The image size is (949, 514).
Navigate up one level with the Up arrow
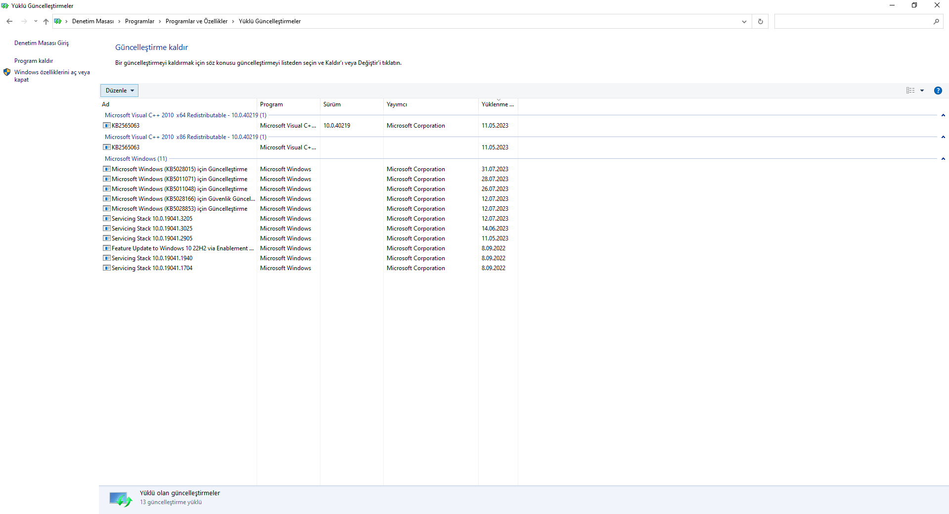click(x=46, y=21)
